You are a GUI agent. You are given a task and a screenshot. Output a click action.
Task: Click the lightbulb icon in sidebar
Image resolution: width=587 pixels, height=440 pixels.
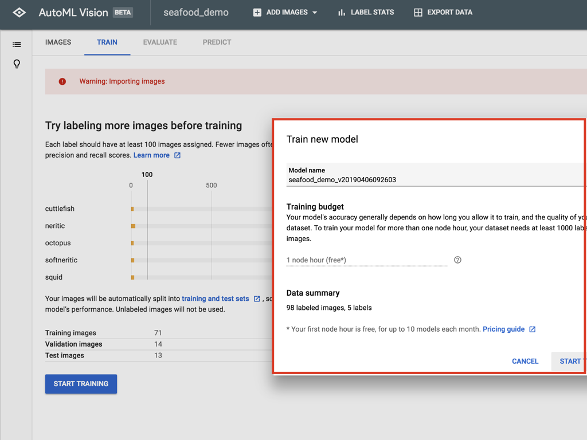[x=17, y=64]
